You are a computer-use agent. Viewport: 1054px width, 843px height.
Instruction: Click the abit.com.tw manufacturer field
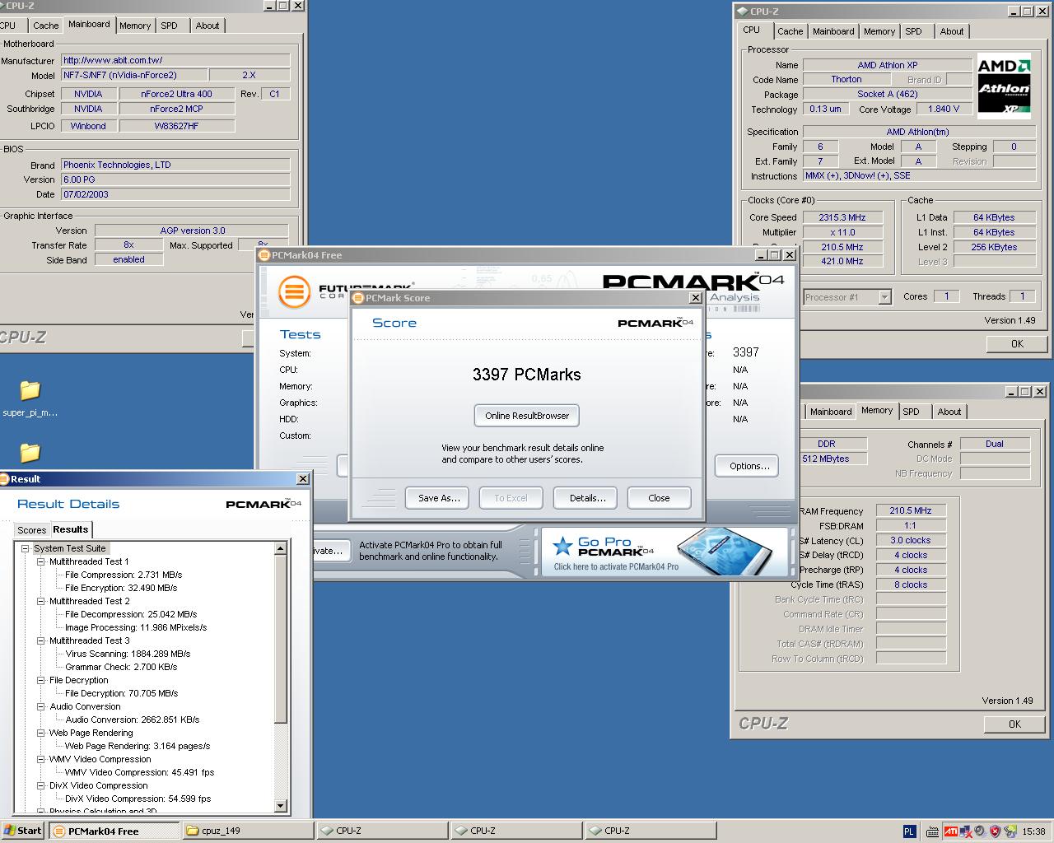(x=175, y=60)
